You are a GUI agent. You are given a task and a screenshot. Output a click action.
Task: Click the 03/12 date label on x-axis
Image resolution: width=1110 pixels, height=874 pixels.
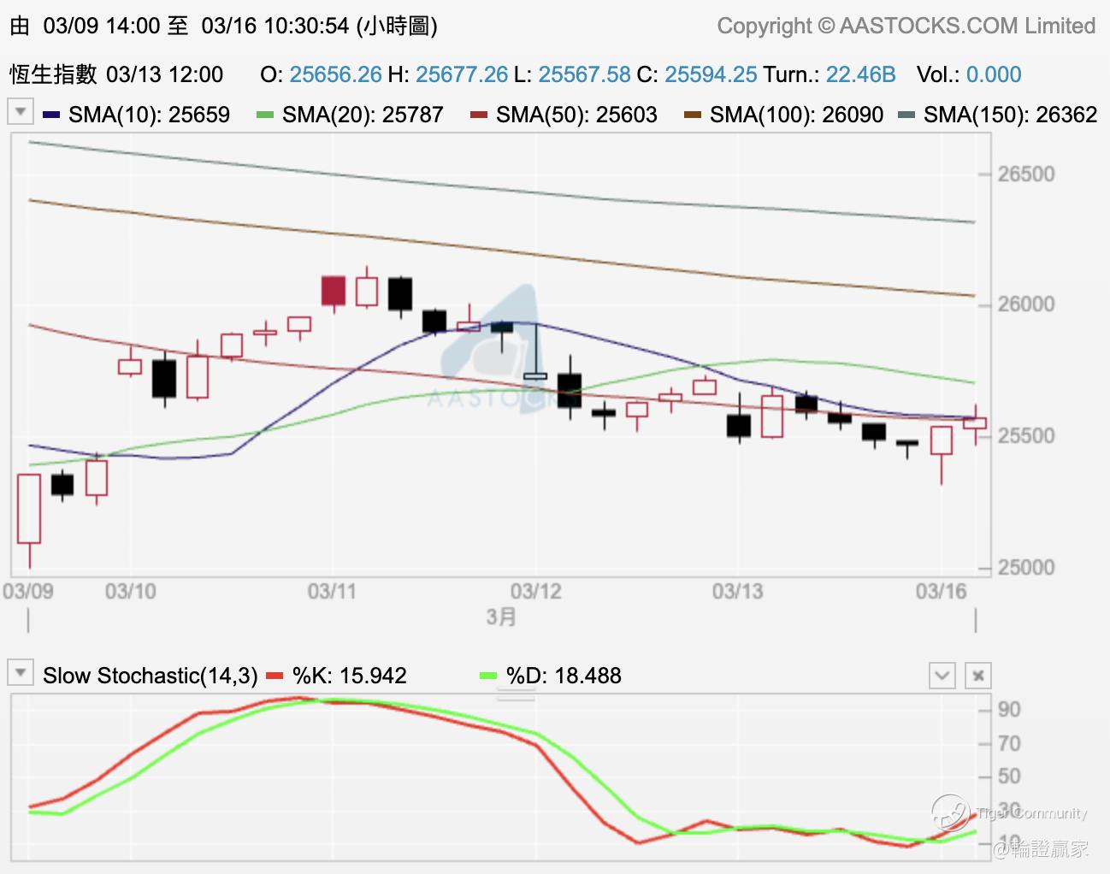[x=535, y=591]
